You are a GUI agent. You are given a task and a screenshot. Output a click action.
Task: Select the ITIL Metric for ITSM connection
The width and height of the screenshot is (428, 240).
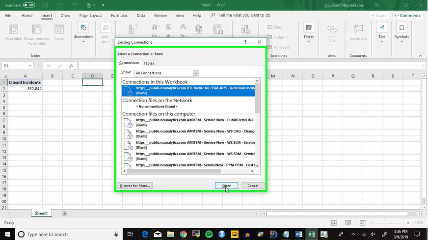click(x=188, y=90)
